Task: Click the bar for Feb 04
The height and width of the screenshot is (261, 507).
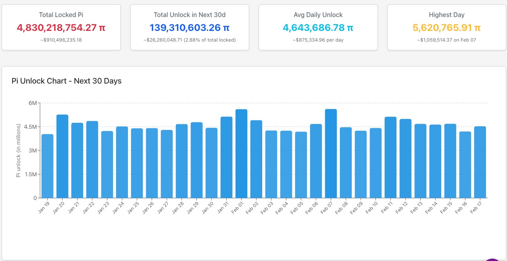Action: 286,164
